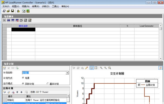Click the fit-graph layout icon

click(96, 68)
